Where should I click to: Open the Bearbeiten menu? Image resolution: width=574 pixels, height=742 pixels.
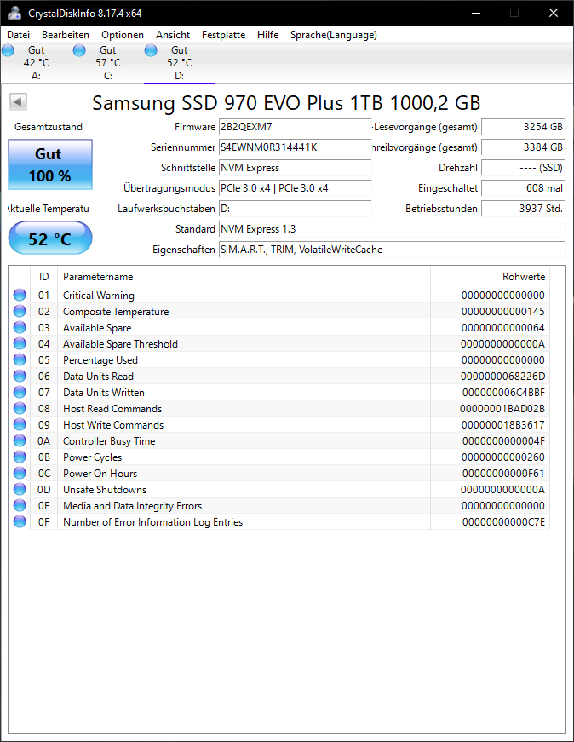click(66, 35)
